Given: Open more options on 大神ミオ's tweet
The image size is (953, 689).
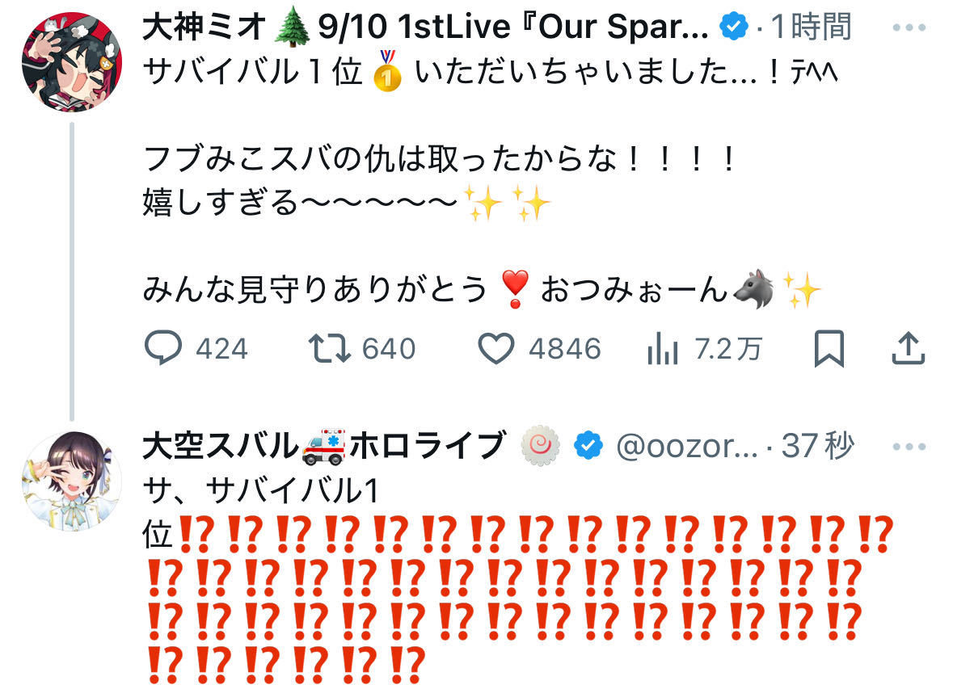Looking at the screenshot, I should (909, 27).
